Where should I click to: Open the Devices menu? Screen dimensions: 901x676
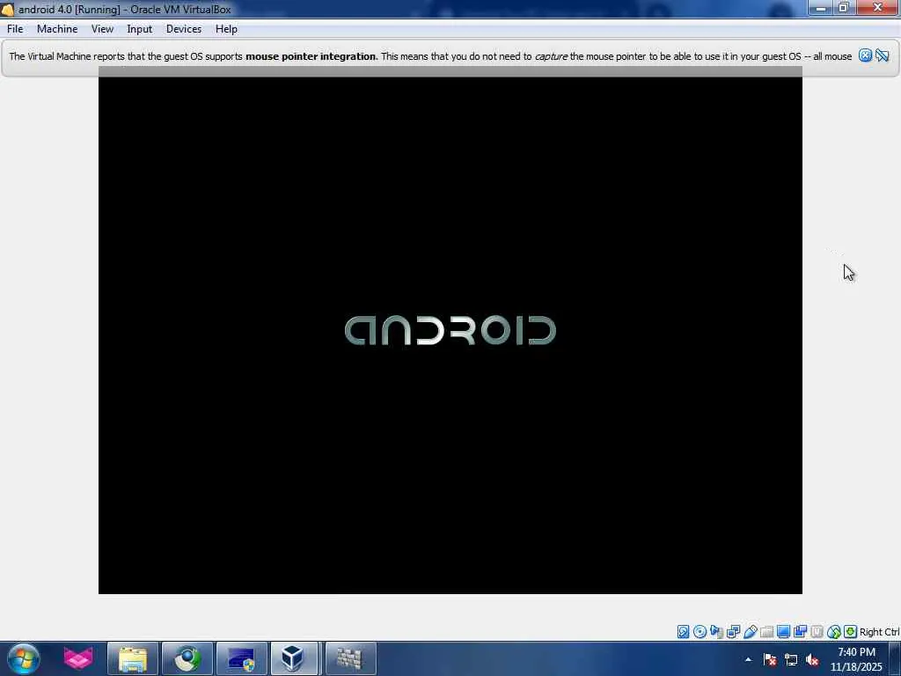183,29
